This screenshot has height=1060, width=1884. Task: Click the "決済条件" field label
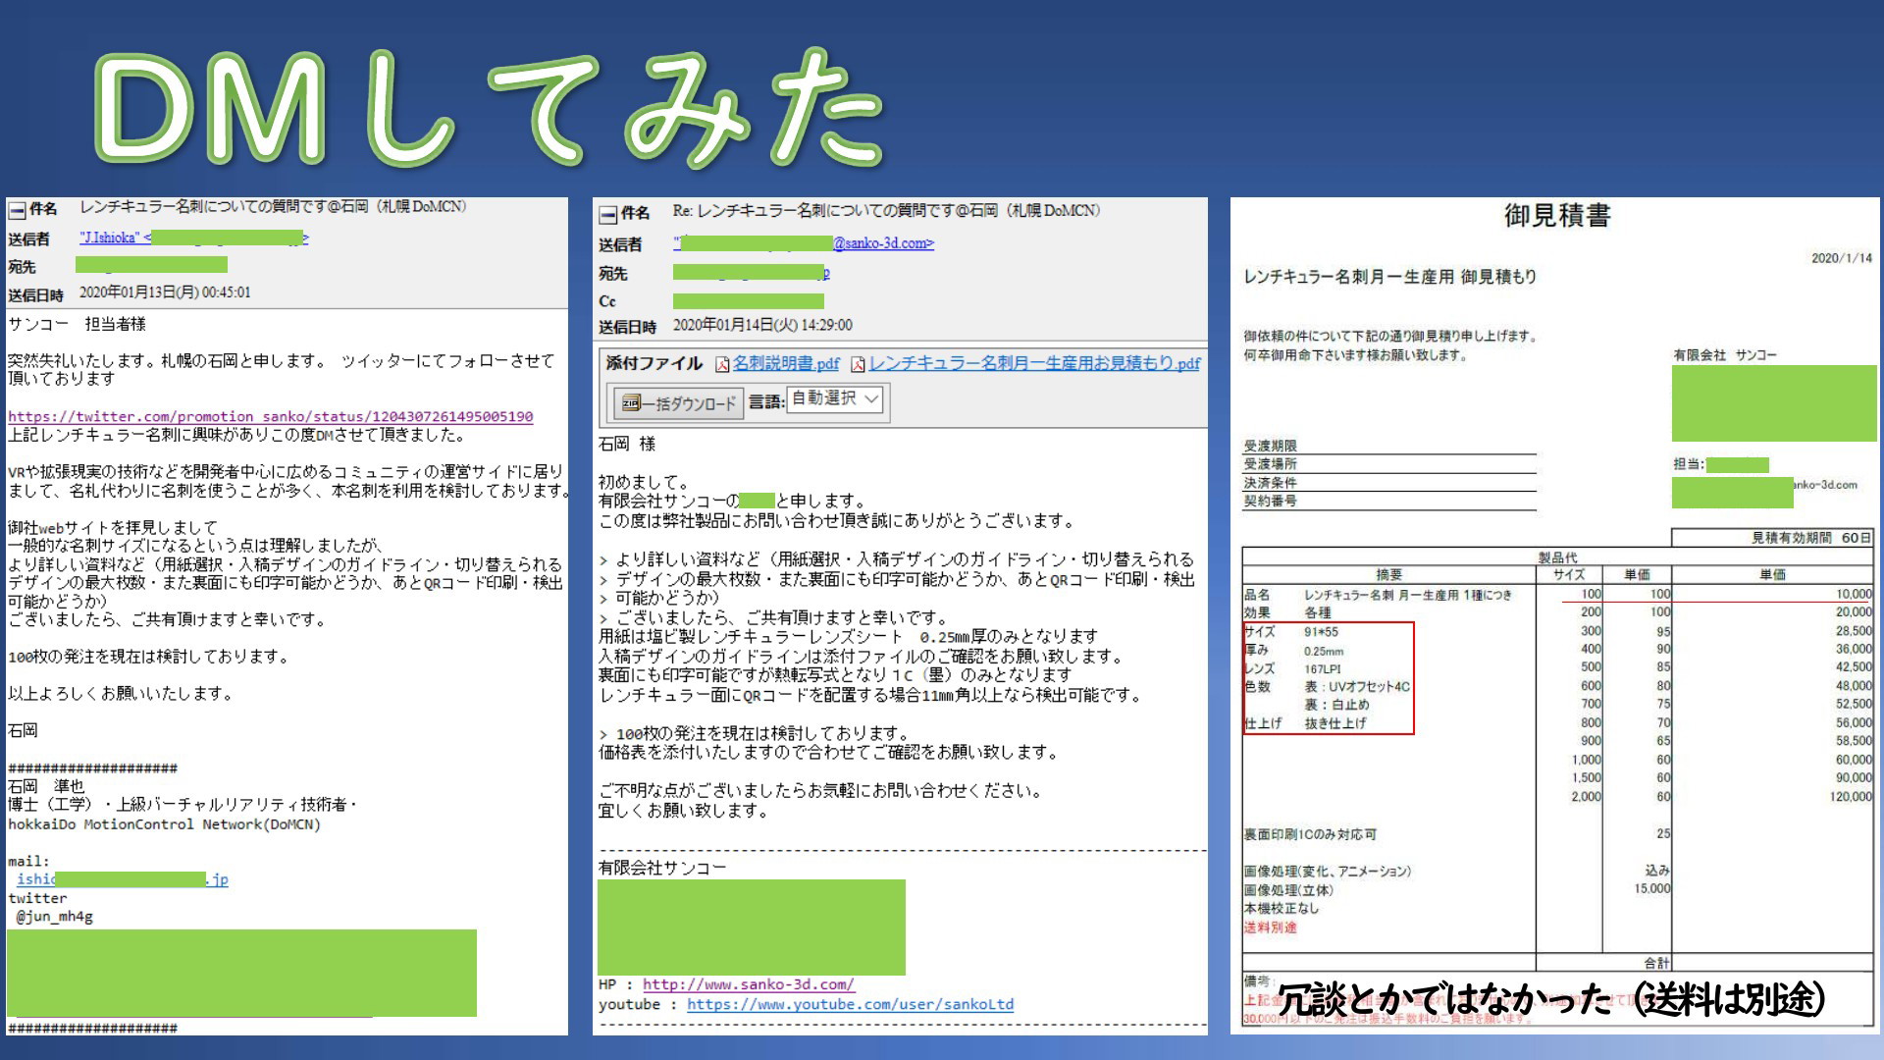tap(1271, 483)
